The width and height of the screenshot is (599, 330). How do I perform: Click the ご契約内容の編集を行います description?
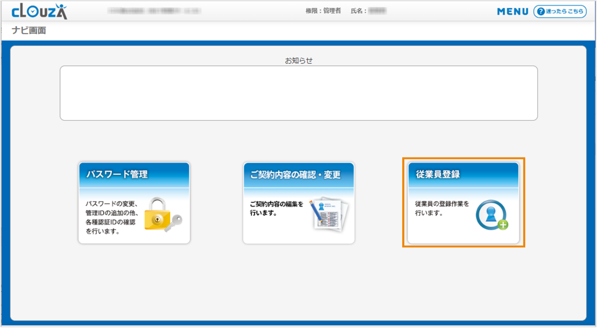point(277,208)
